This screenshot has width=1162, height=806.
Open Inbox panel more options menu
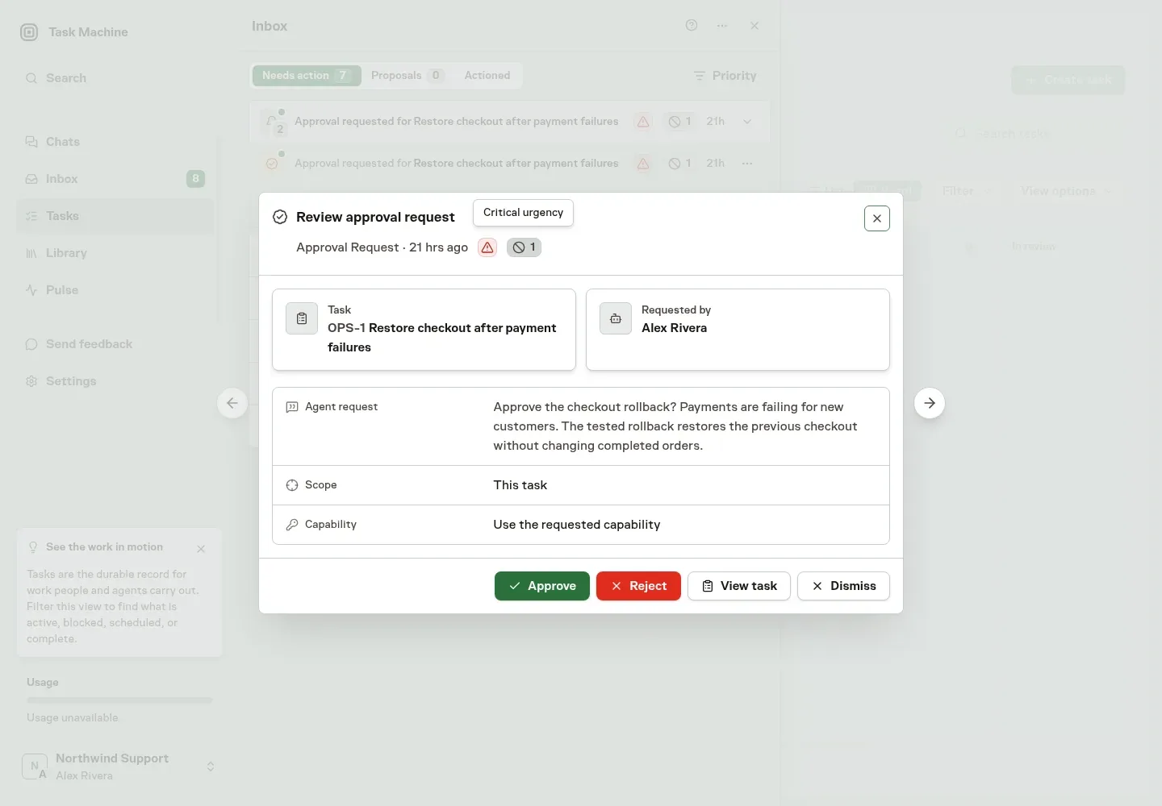point(722,26)
